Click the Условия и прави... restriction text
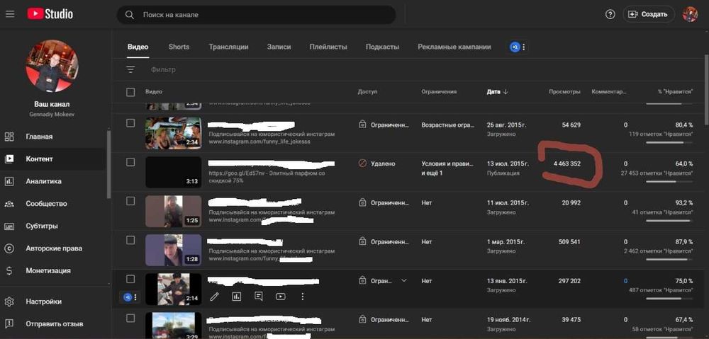The width and height of the screenshot is (709, 339). (x=447, y=164)
